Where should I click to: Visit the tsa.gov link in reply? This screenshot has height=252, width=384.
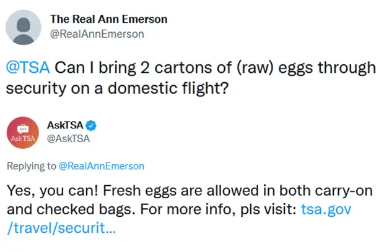click(326, 209)
